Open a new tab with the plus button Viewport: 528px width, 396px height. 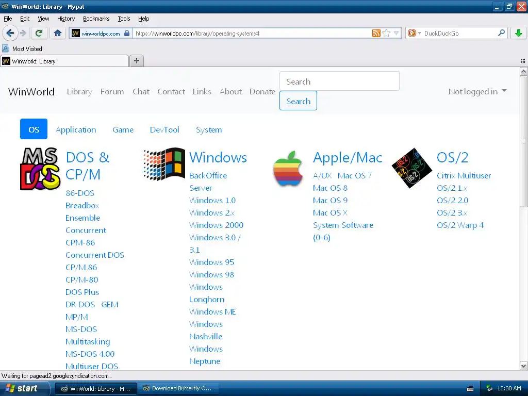point(136,61)
